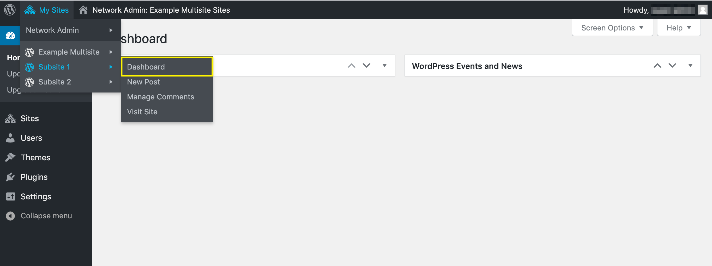Screen dimensions: 712x266
Task: Click the WordPress logo in admin bar
Action: [x=10, y=10]
